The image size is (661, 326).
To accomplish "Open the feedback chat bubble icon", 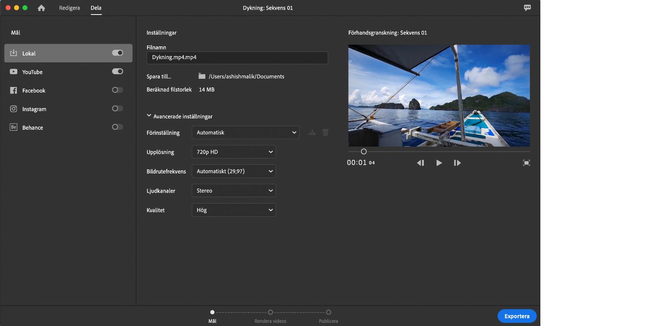I will 527,8.
